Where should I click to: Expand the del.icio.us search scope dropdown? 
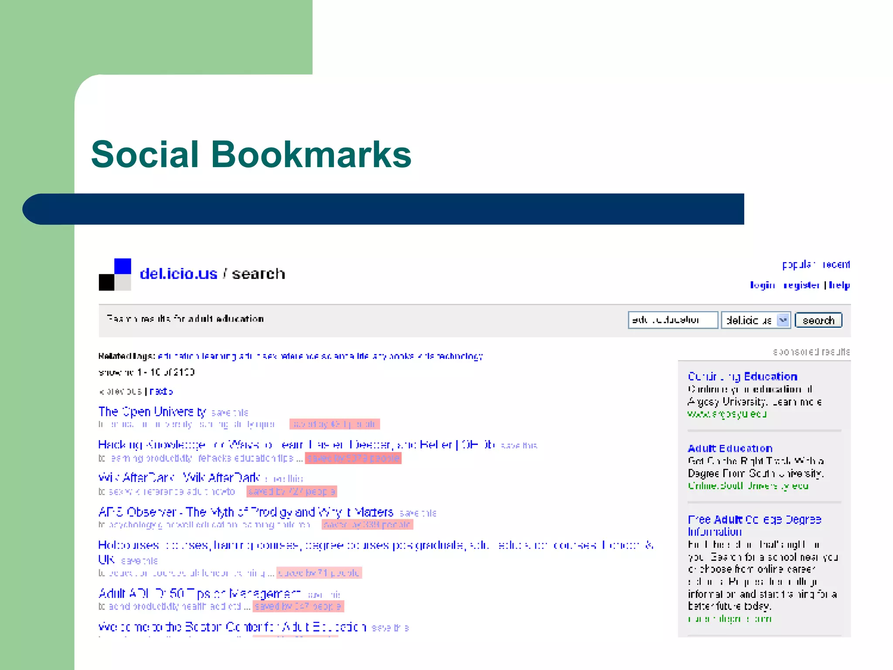756,320
